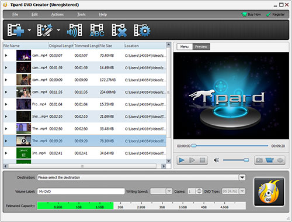Open Preferences film gear icon
Image resolution: width=292 pixels, height=222 pixels.
click(x=142, y=30)
